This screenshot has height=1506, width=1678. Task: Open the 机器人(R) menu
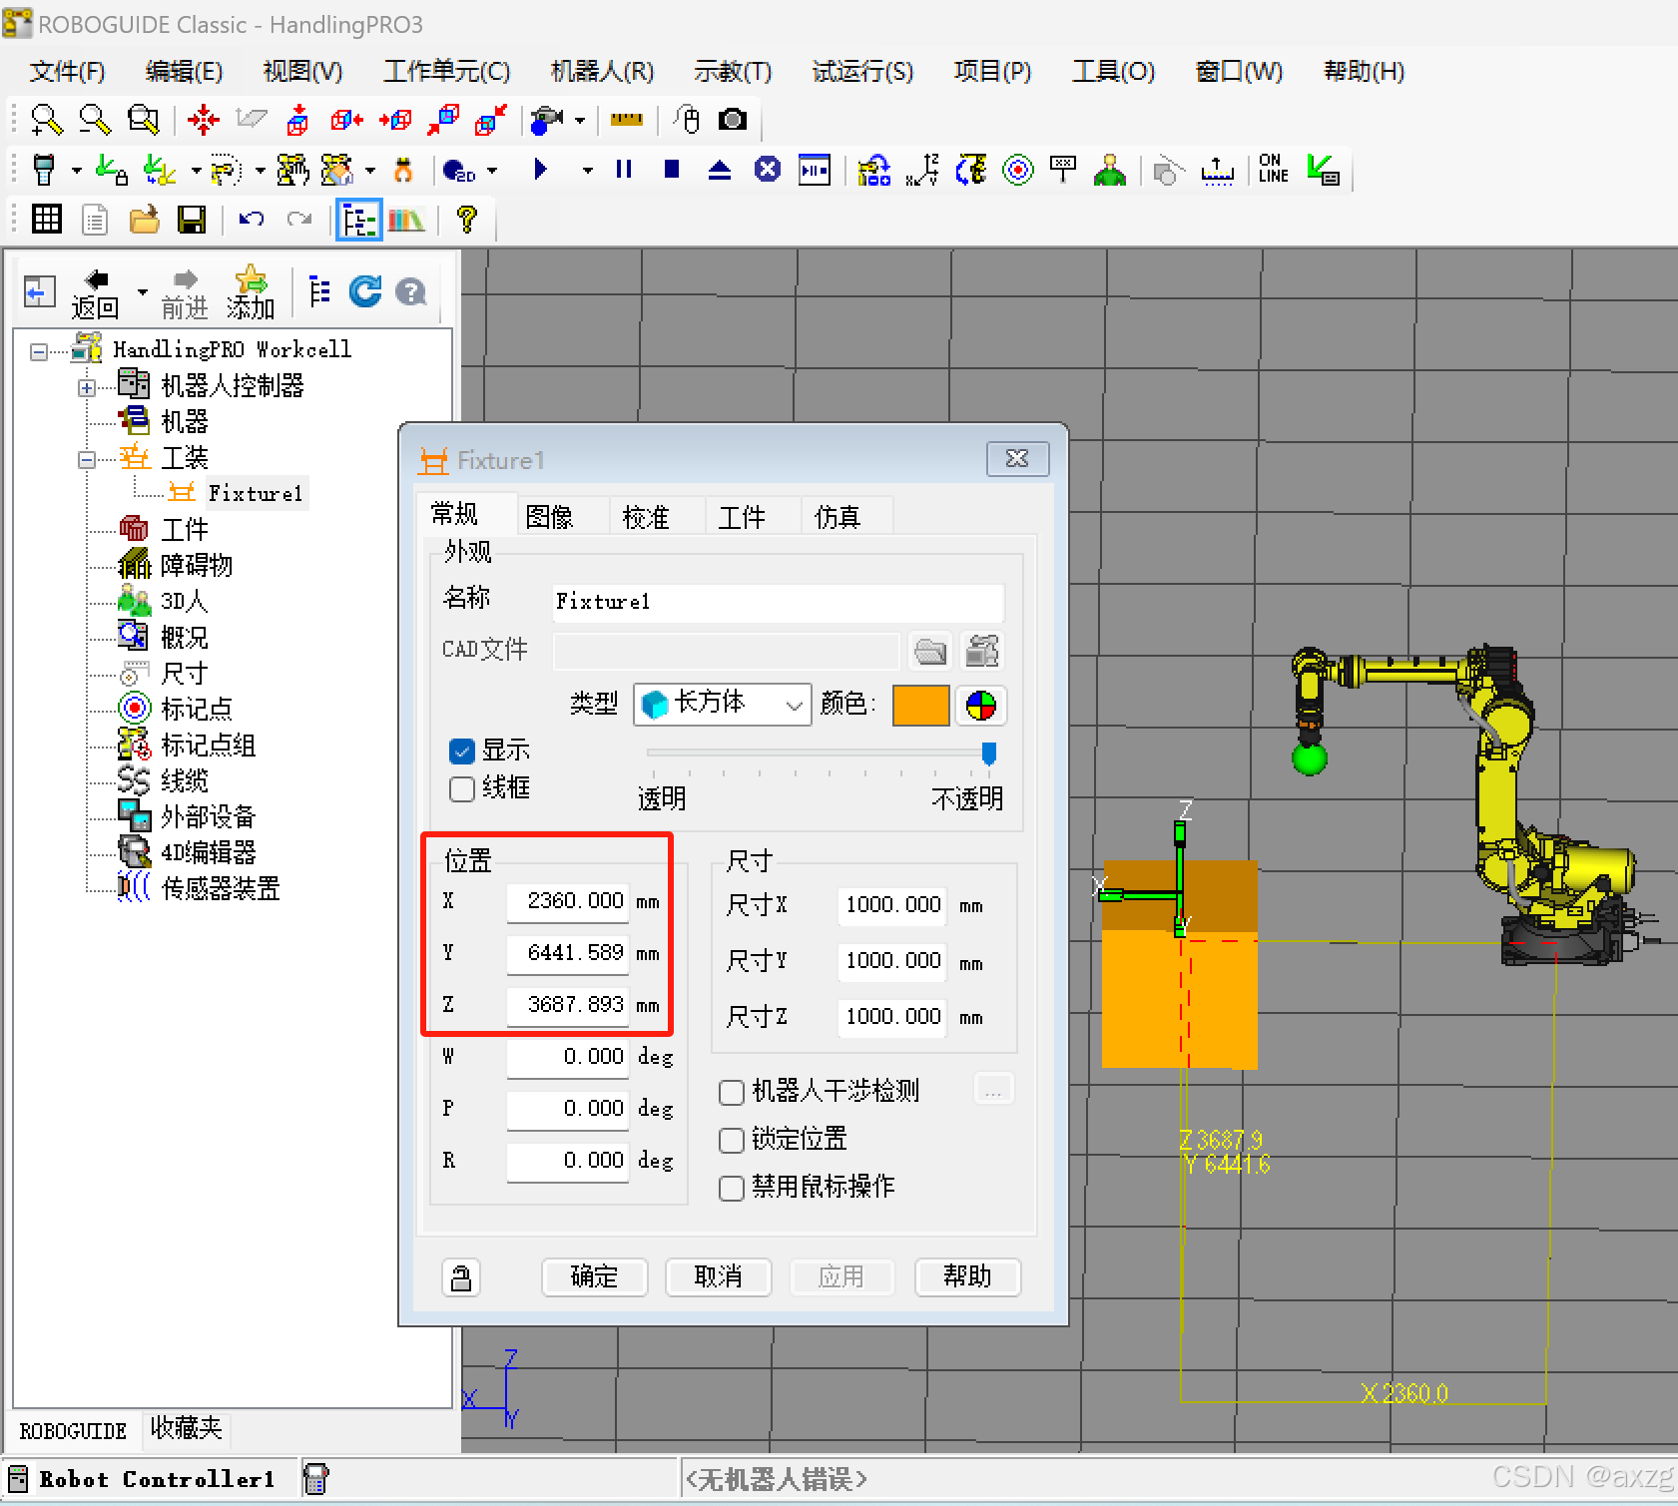pyautogui.click(x=602, y=71)
